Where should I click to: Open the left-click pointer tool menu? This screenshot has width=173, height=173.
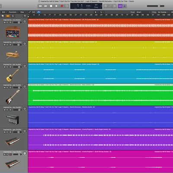pyautogui.click(x=96, y=12)
